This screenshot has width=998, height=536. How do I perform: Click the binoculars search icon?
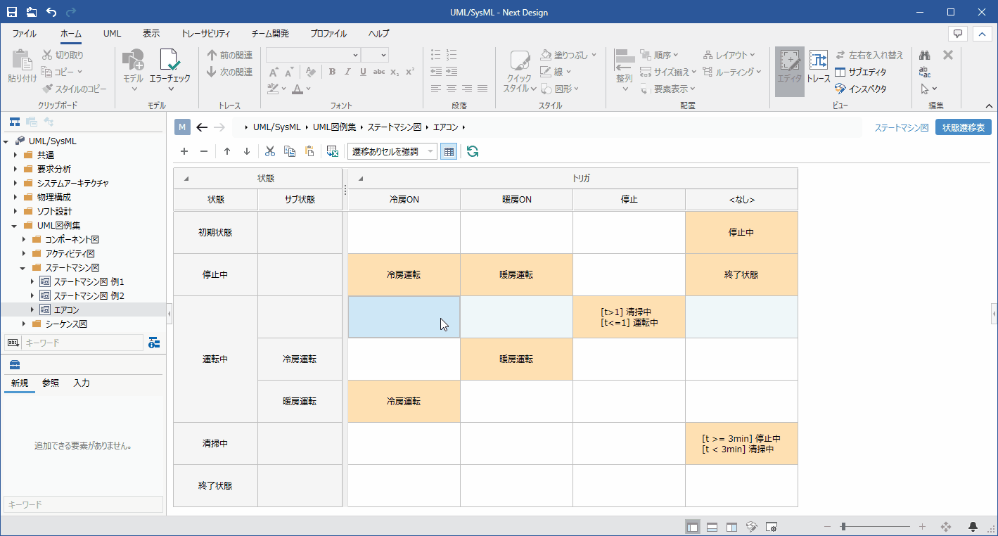click(x=926, y=54)
